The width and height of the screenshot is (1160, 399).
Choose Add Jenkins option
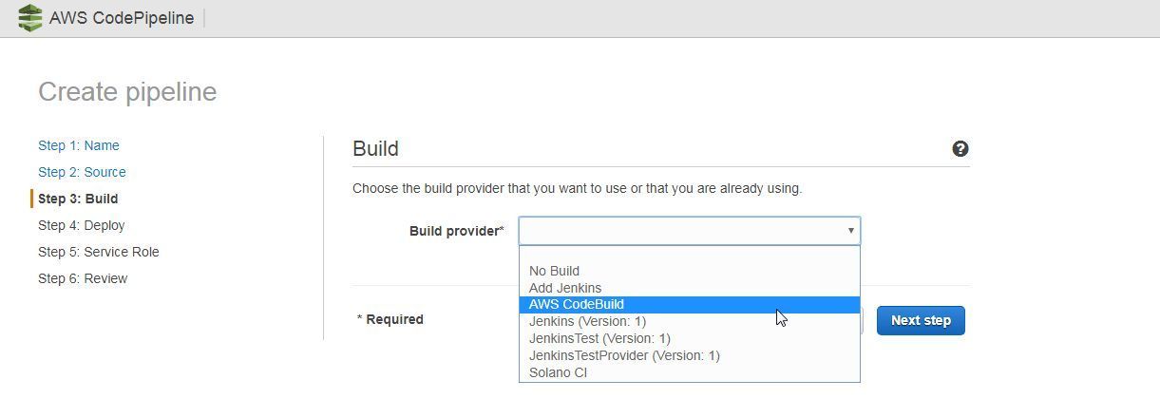coord(565,288)
